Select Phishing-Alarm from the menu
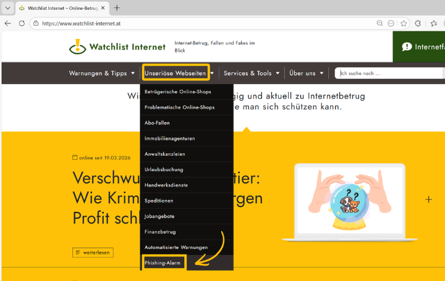Viewport: 445px width, 281px height. pos(164,262)
